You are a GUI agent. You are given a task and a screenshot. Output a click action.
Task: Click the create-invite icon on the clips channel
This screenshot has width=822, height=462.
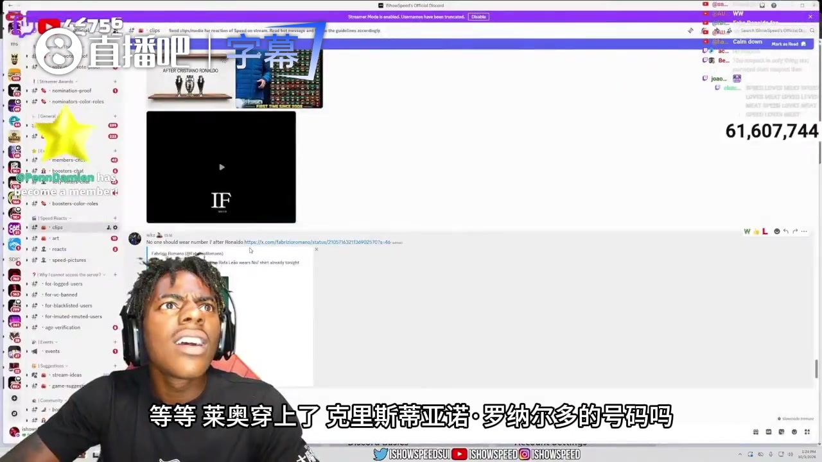tap(109, 227)
